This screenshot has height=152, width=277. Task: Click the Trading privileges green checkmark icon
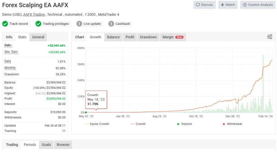(x=38, y=24)
